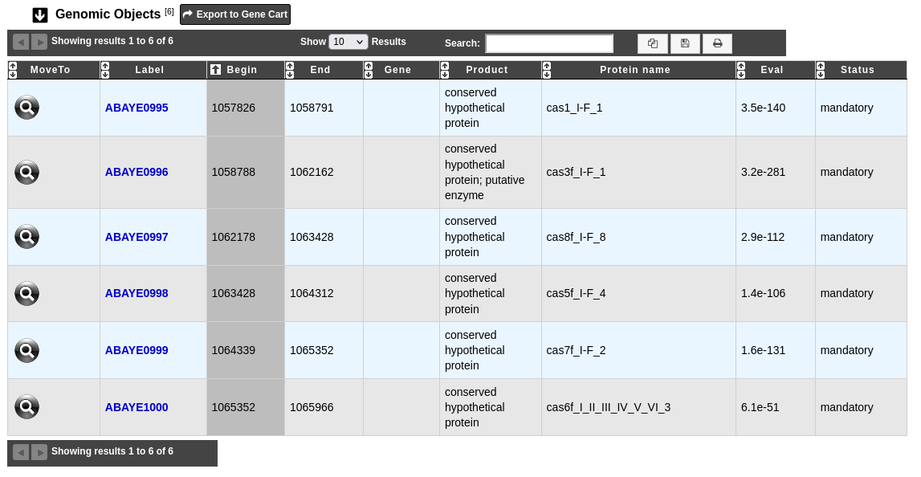Open the ABAYE0995 label link

pos(137,108)
